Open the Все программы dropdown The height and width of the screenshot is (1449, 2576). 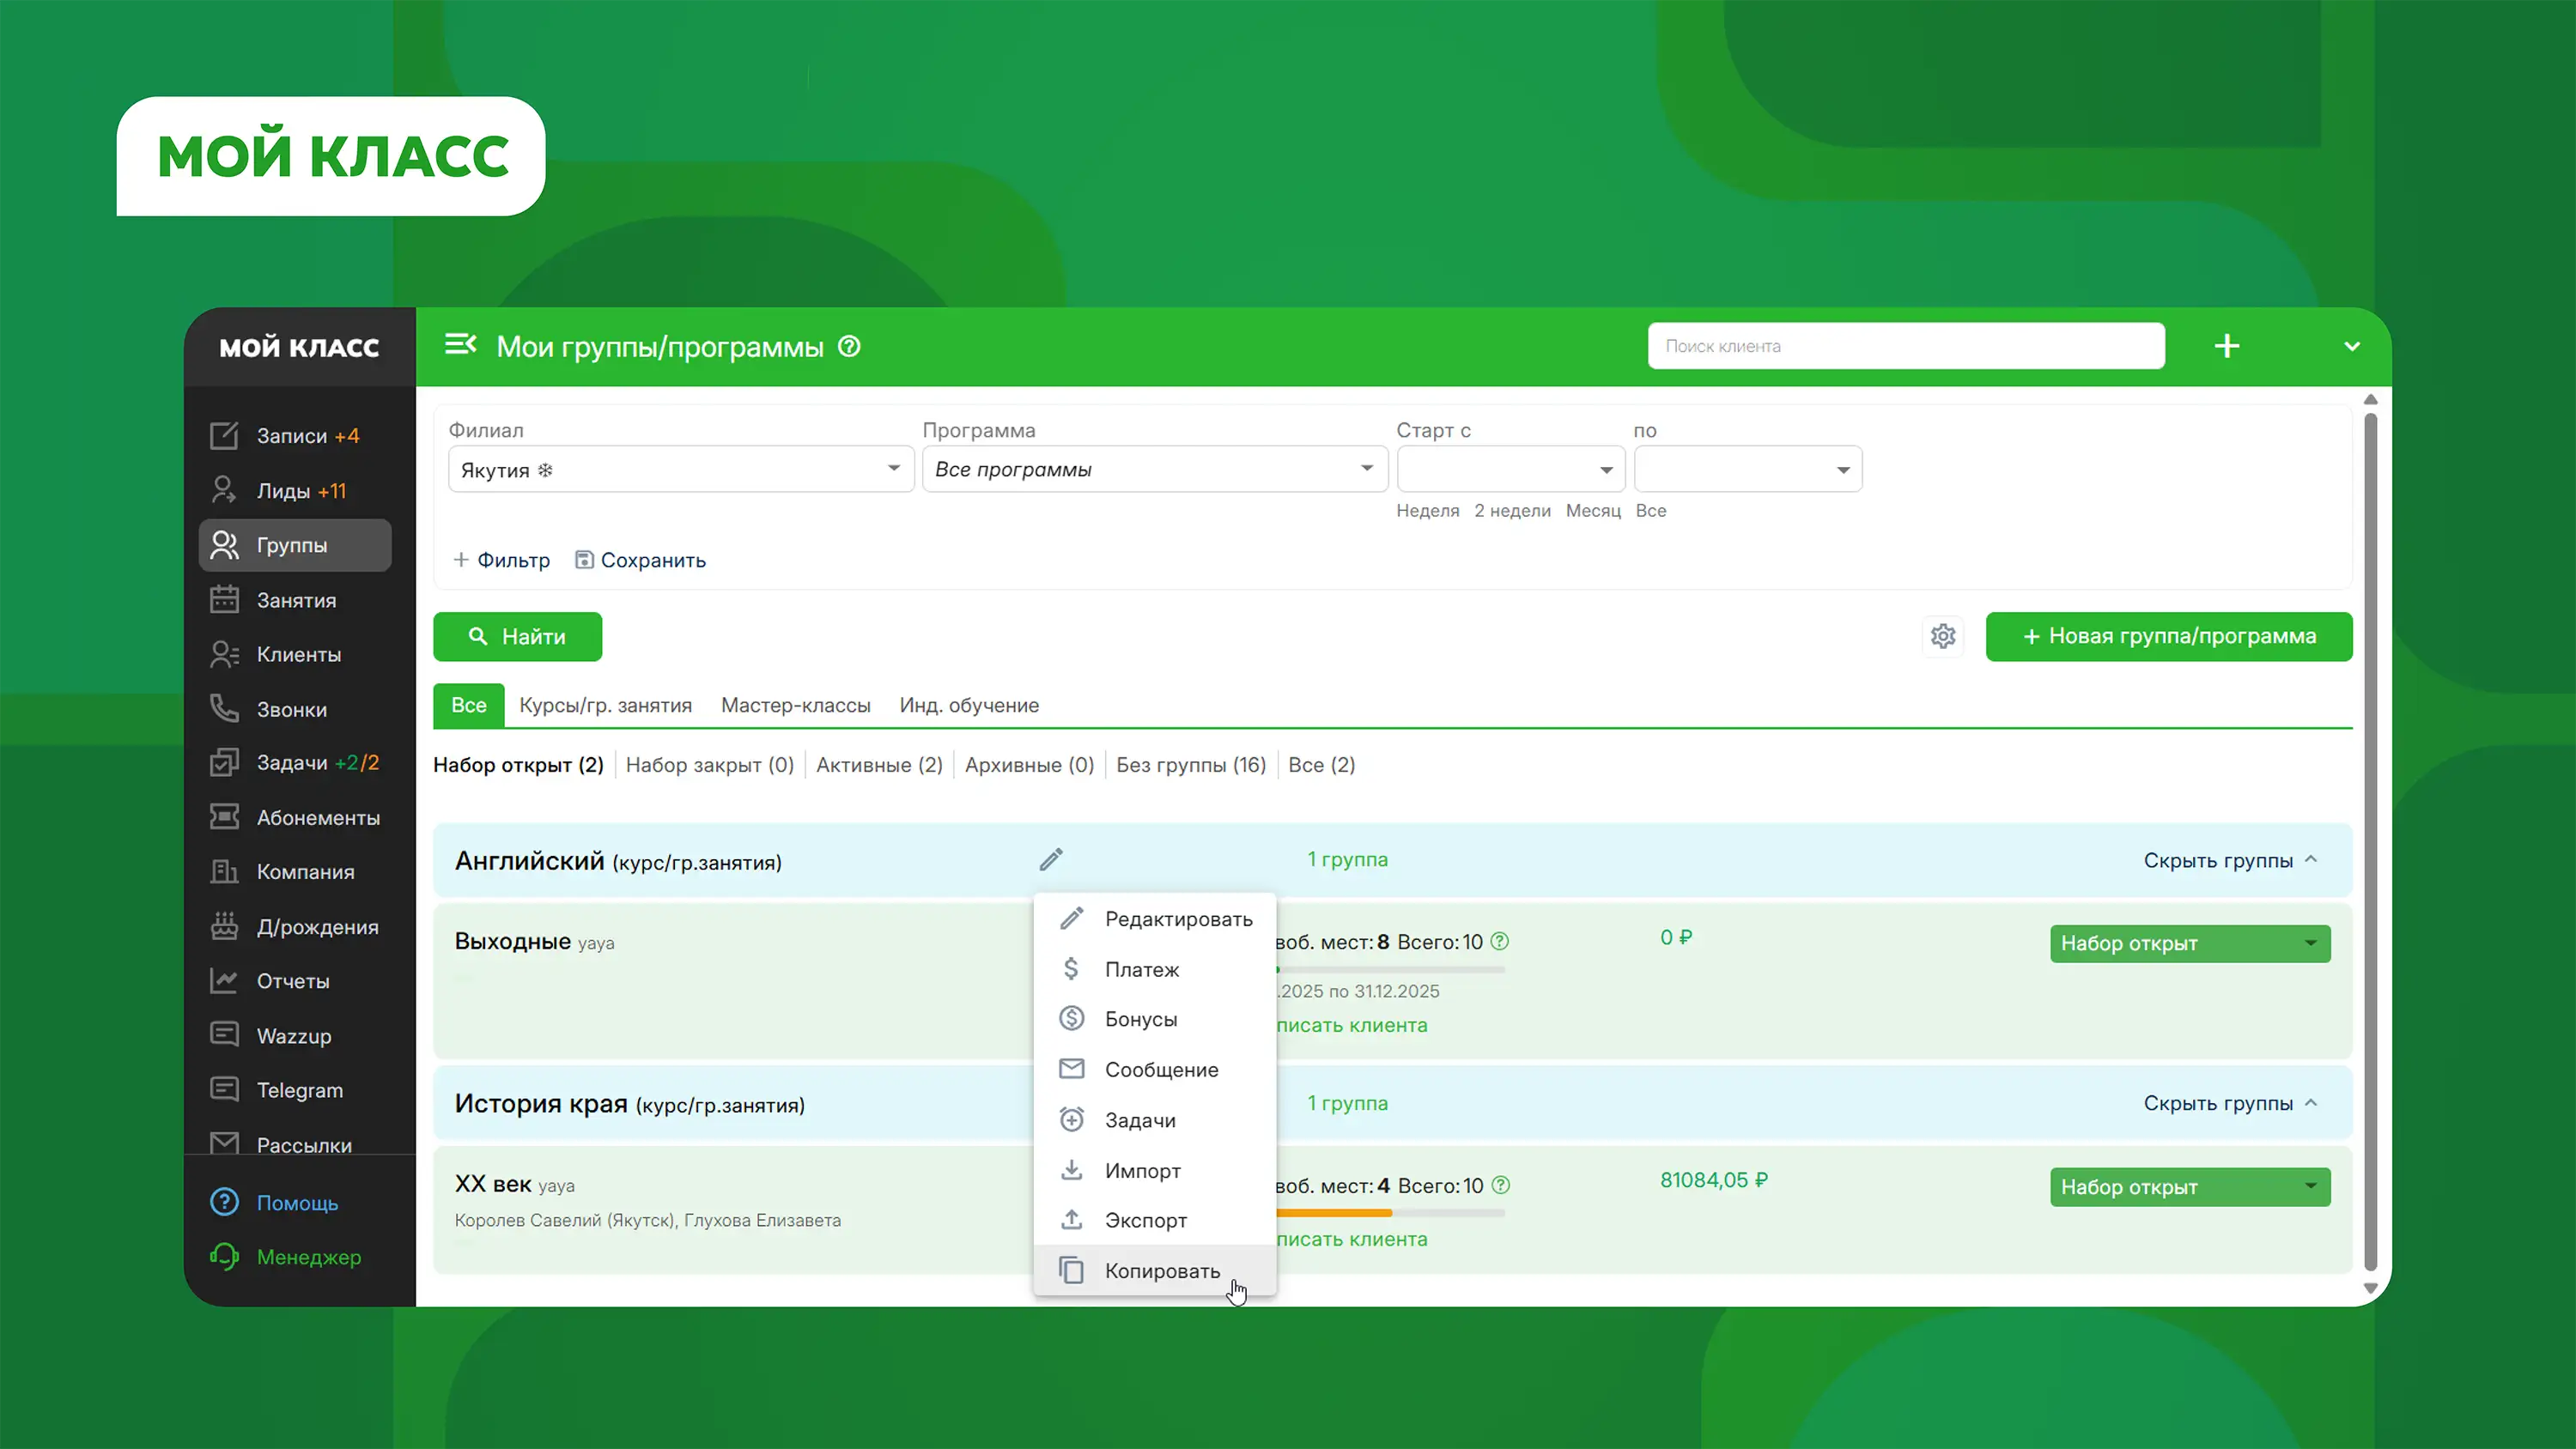tap(1154, 470)
